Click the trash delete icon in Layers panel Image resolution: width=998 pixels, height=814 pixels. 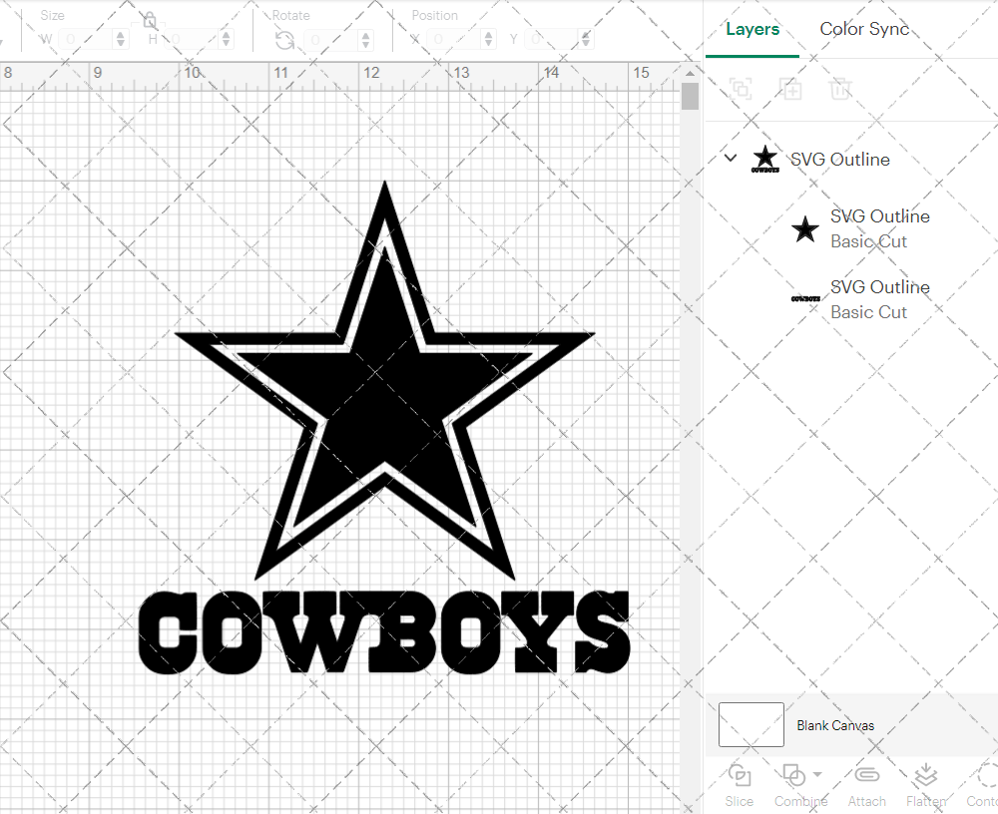[841, 89]
